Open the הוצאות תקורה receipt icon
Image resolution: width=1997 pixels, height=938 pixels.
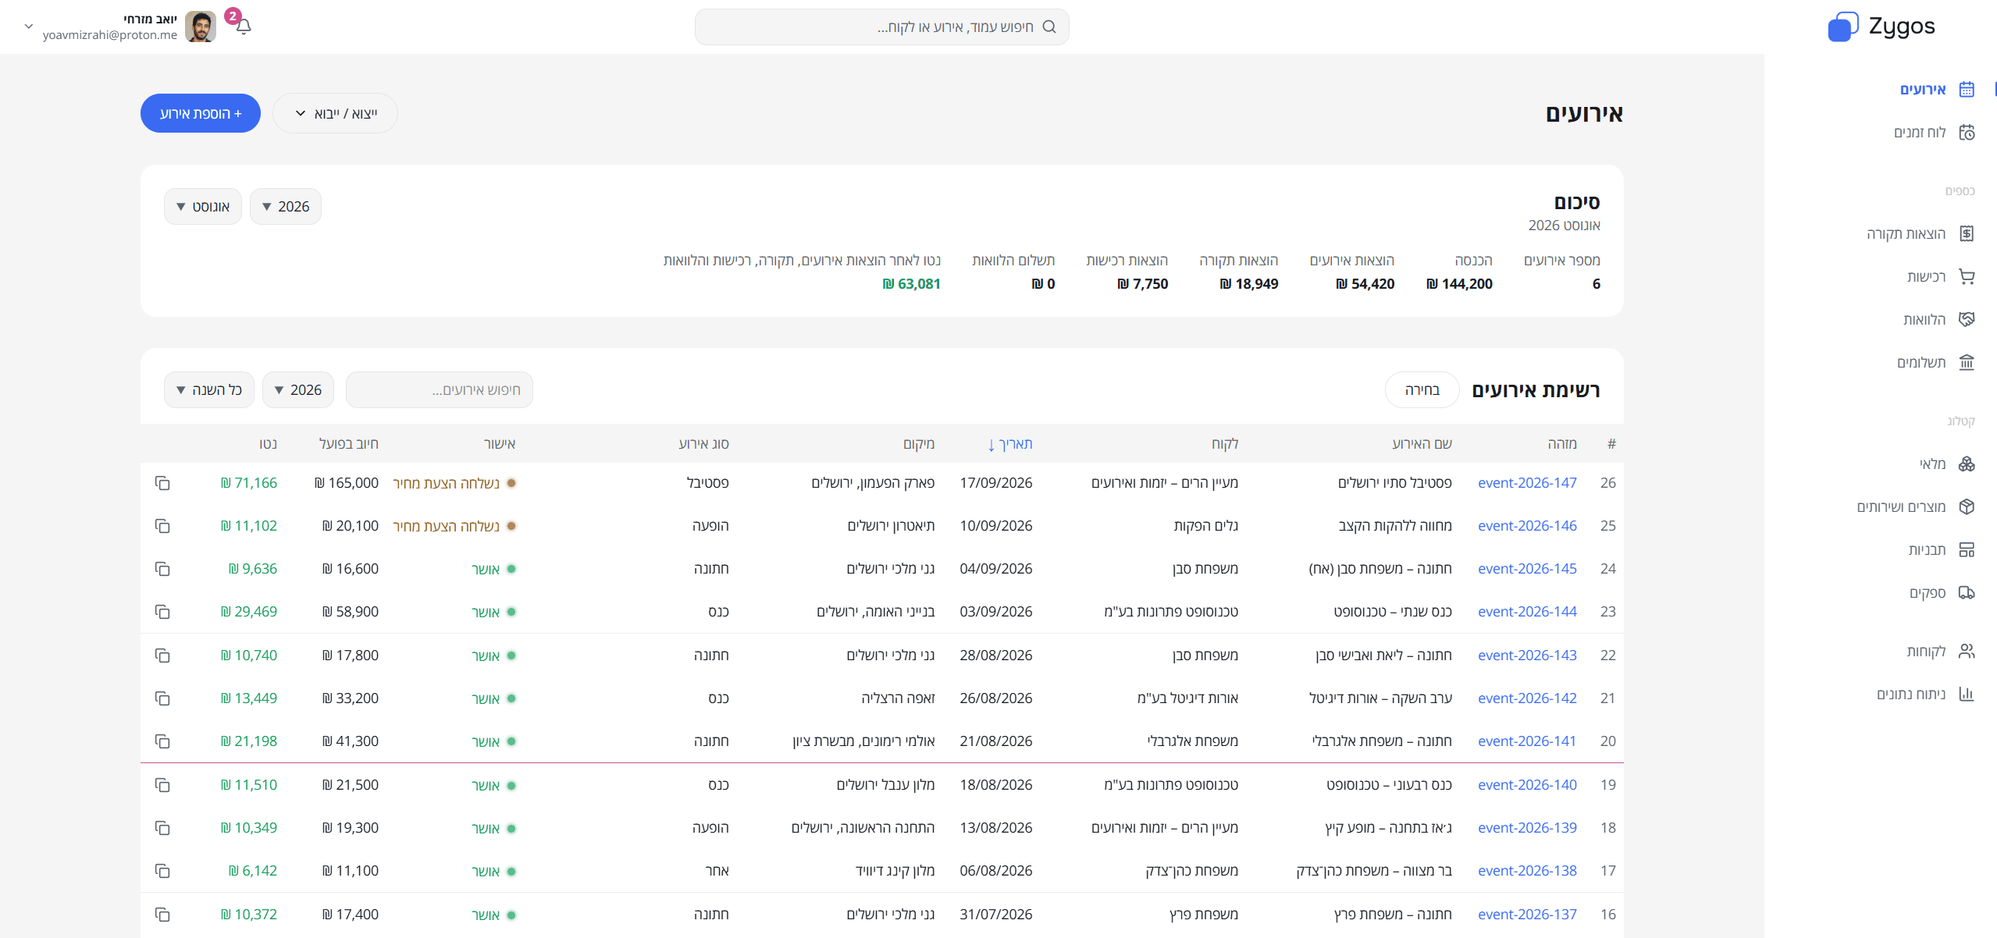[1967, 233]
